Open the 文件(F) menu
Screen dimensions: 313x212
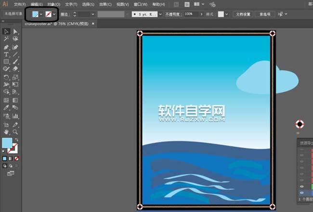(x=20, y=4)
